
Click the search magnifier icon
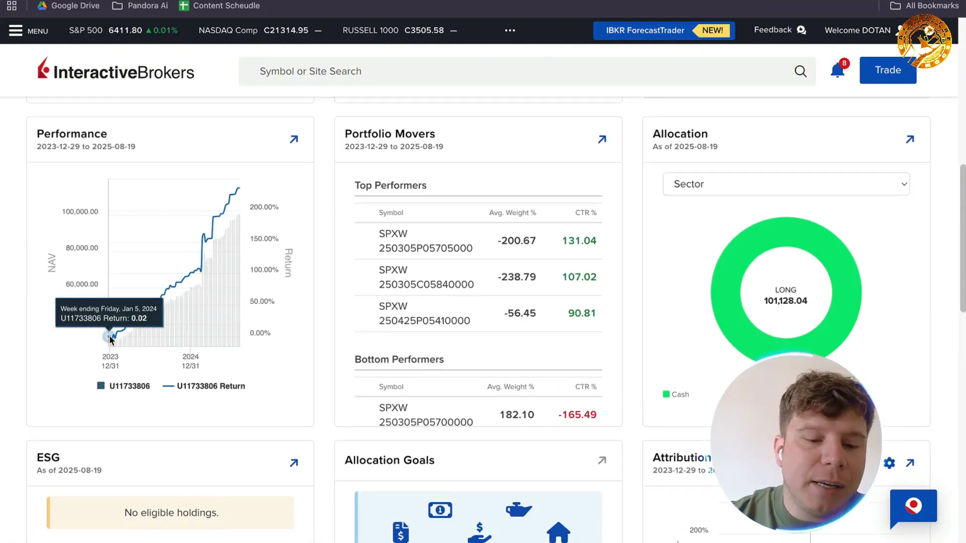pos(800,71)
